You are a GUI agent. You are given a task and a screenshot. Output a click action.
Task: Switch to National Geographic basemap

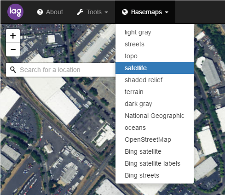click(x=155, y=116)
